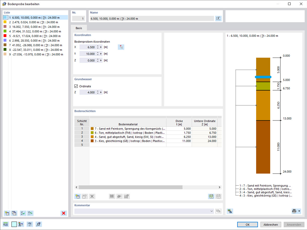Increase X coordinate with spinner

click(98, 46)
